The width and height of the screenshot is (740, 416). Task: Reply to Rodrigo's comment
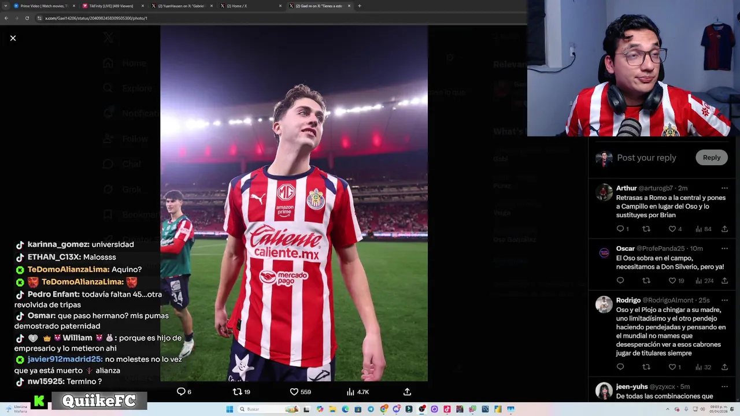620,367
